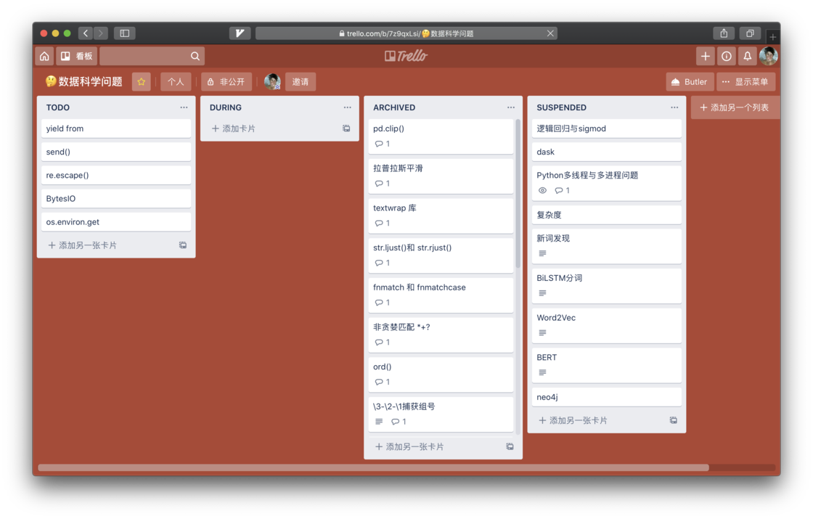Open notifications bell
Screen dimensions: 813x519
point(747,56)
